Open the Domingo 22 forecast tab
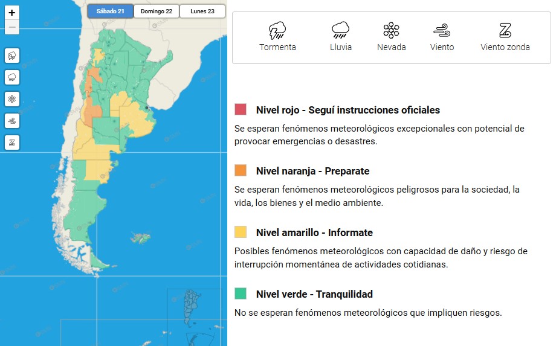 point(156,11)
